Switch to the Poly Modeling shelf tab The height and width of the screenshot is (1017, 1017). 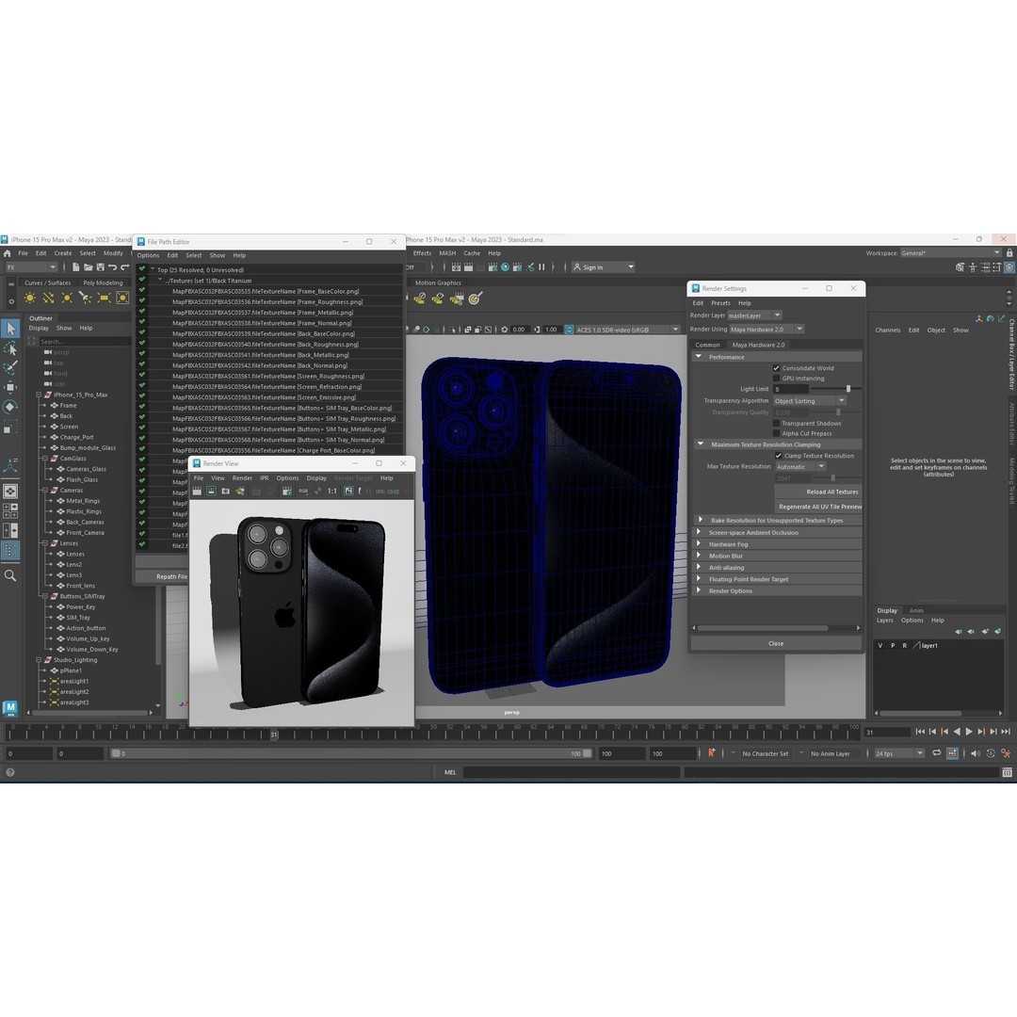pyautogui.click(x=103, y=282)
